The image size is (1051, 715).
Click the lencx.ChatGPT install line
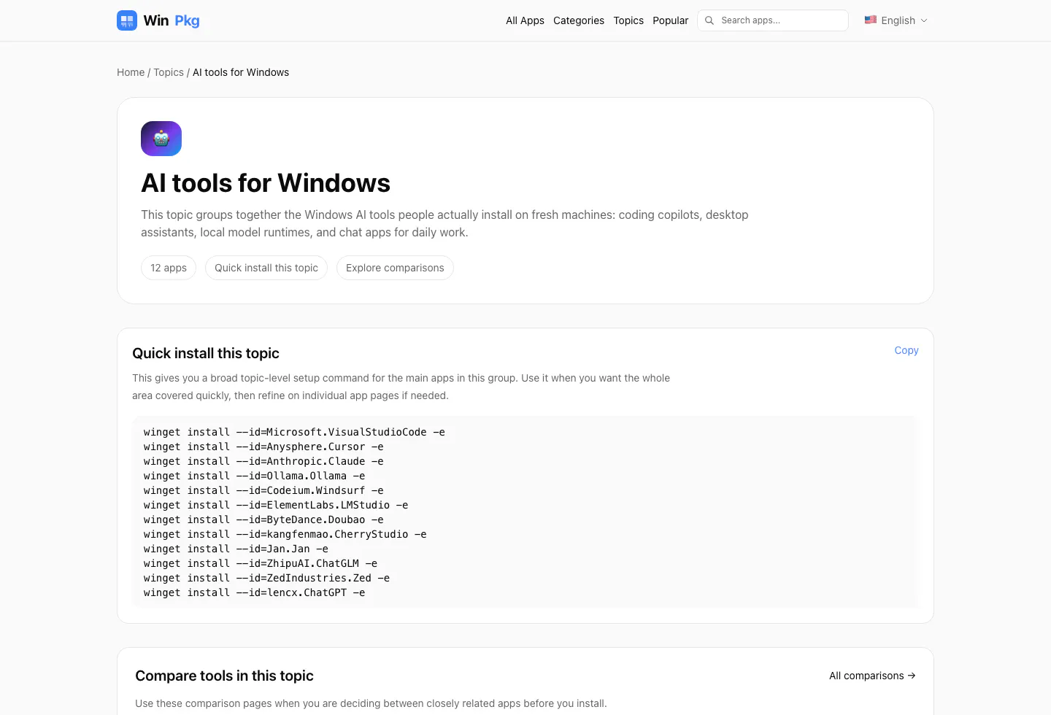[254, 592]
